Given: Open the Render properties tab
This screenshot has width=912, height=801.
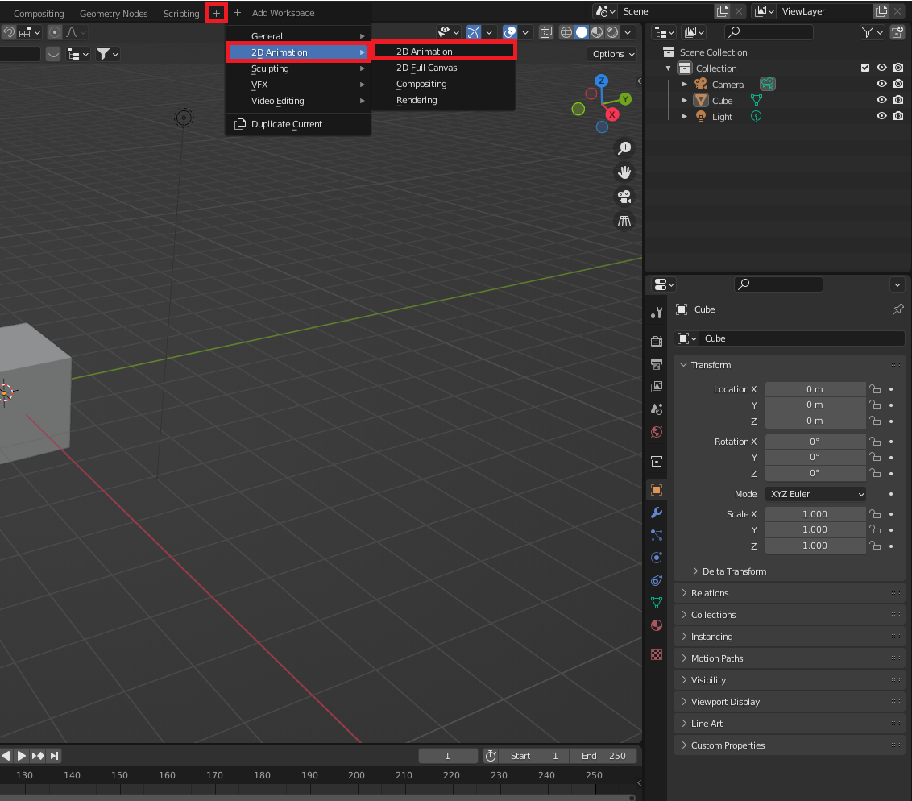Looking at the screenshot, I should [657, 342].
